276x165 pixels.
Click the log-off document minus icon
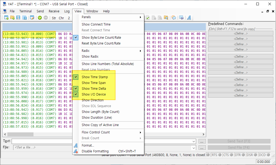154,18
